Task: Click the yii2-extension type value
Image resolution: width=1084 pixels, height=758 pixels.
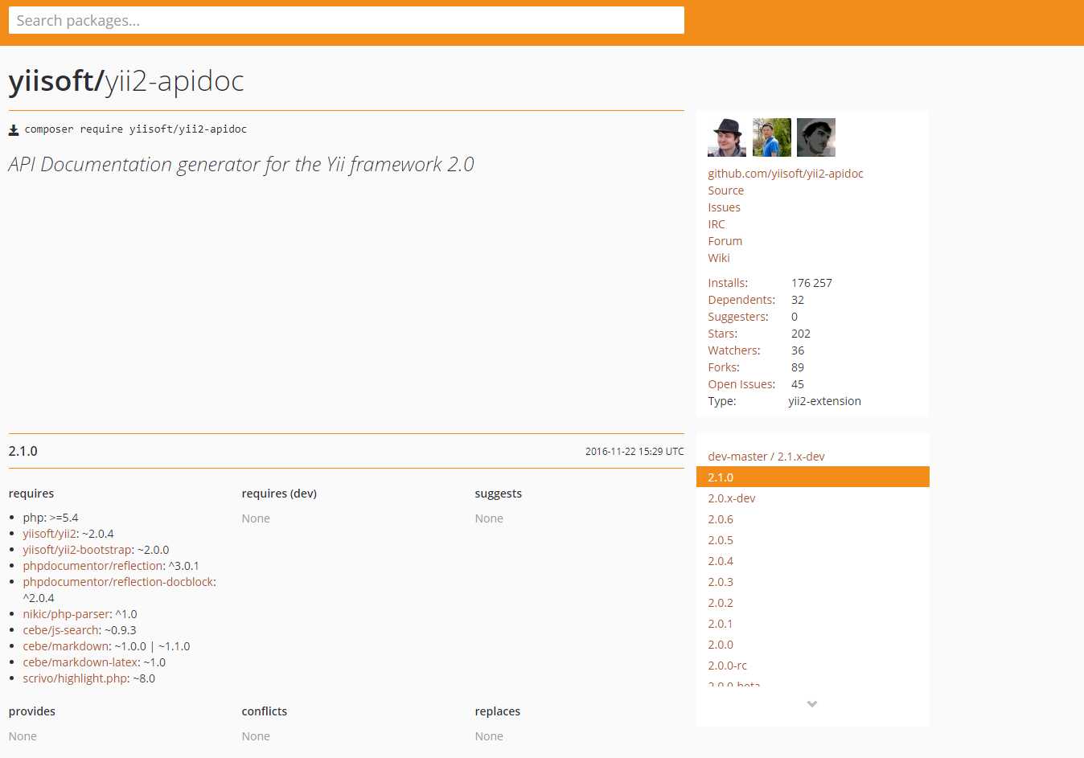Action: point(824,401)
